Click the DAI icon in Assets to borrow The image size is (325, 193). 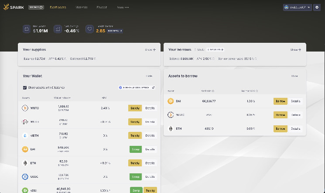point(171,101)
